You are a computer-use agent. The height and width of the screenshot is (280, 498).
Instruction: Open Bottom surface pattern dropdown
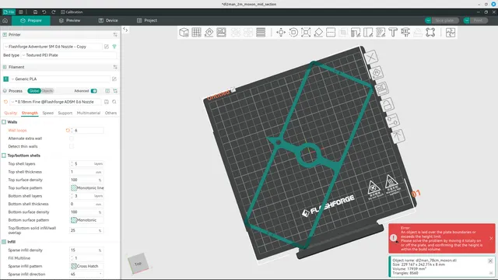click(x=86, y=220)
